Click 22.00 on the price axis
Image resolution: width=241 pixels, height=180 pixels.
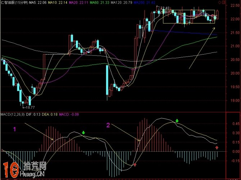click(235, 19)
